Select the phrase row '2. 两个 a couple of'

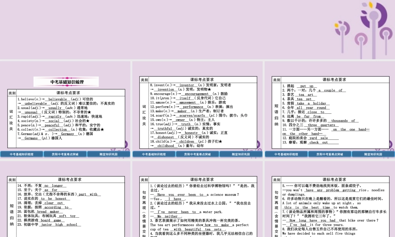coord(314,90)
